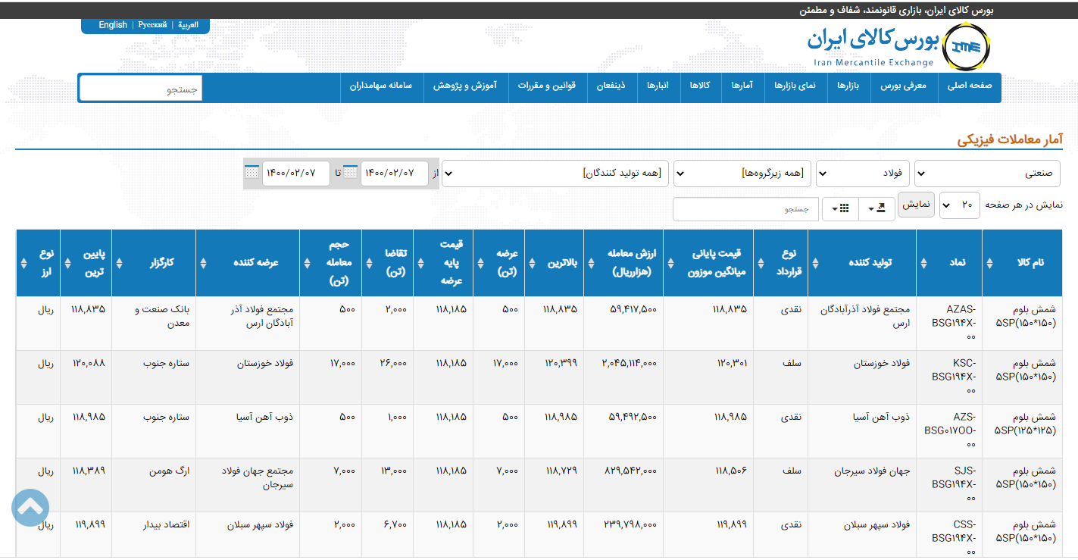The image size is (1078, 560).
Task: Click broker cell بانک صنعت و معدن
Action: tap(154, 324)
